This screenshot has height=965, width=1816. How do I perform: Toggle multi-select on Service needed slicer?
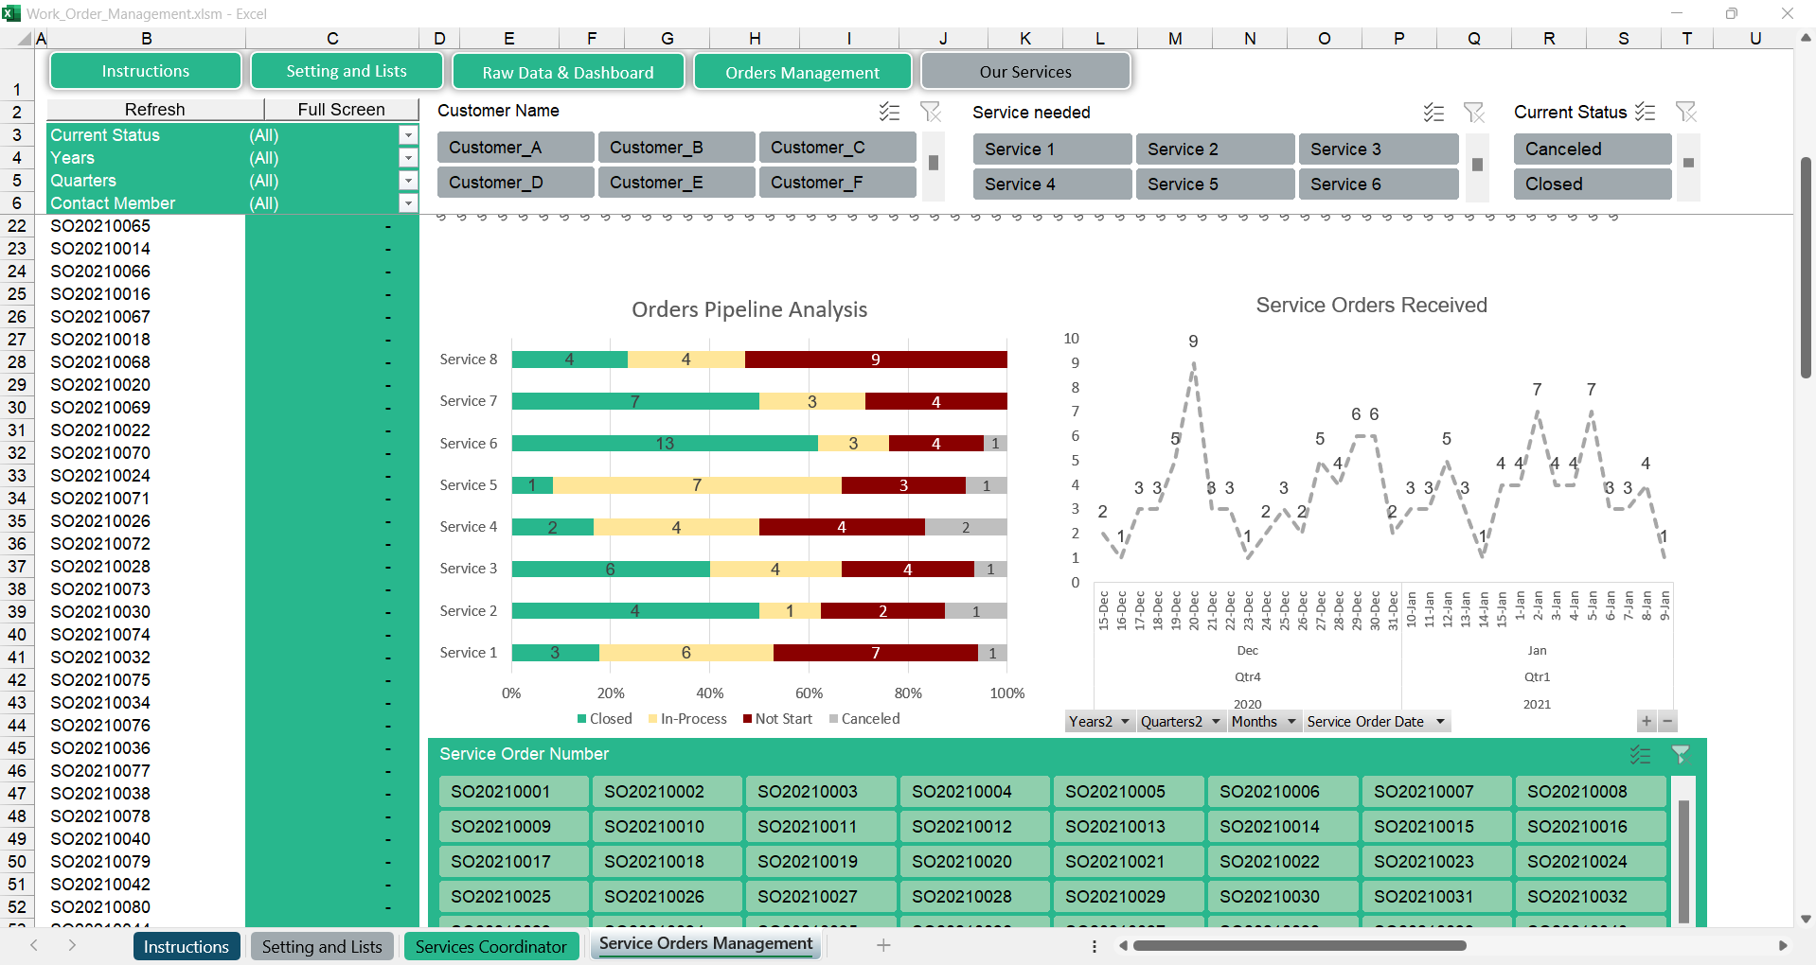[x=1433, y=113]
